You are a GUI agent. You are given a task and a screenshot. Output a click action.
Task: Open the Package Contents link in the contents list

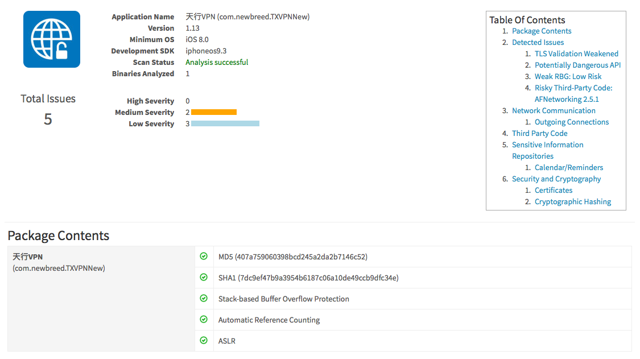(x=542, y=31)
